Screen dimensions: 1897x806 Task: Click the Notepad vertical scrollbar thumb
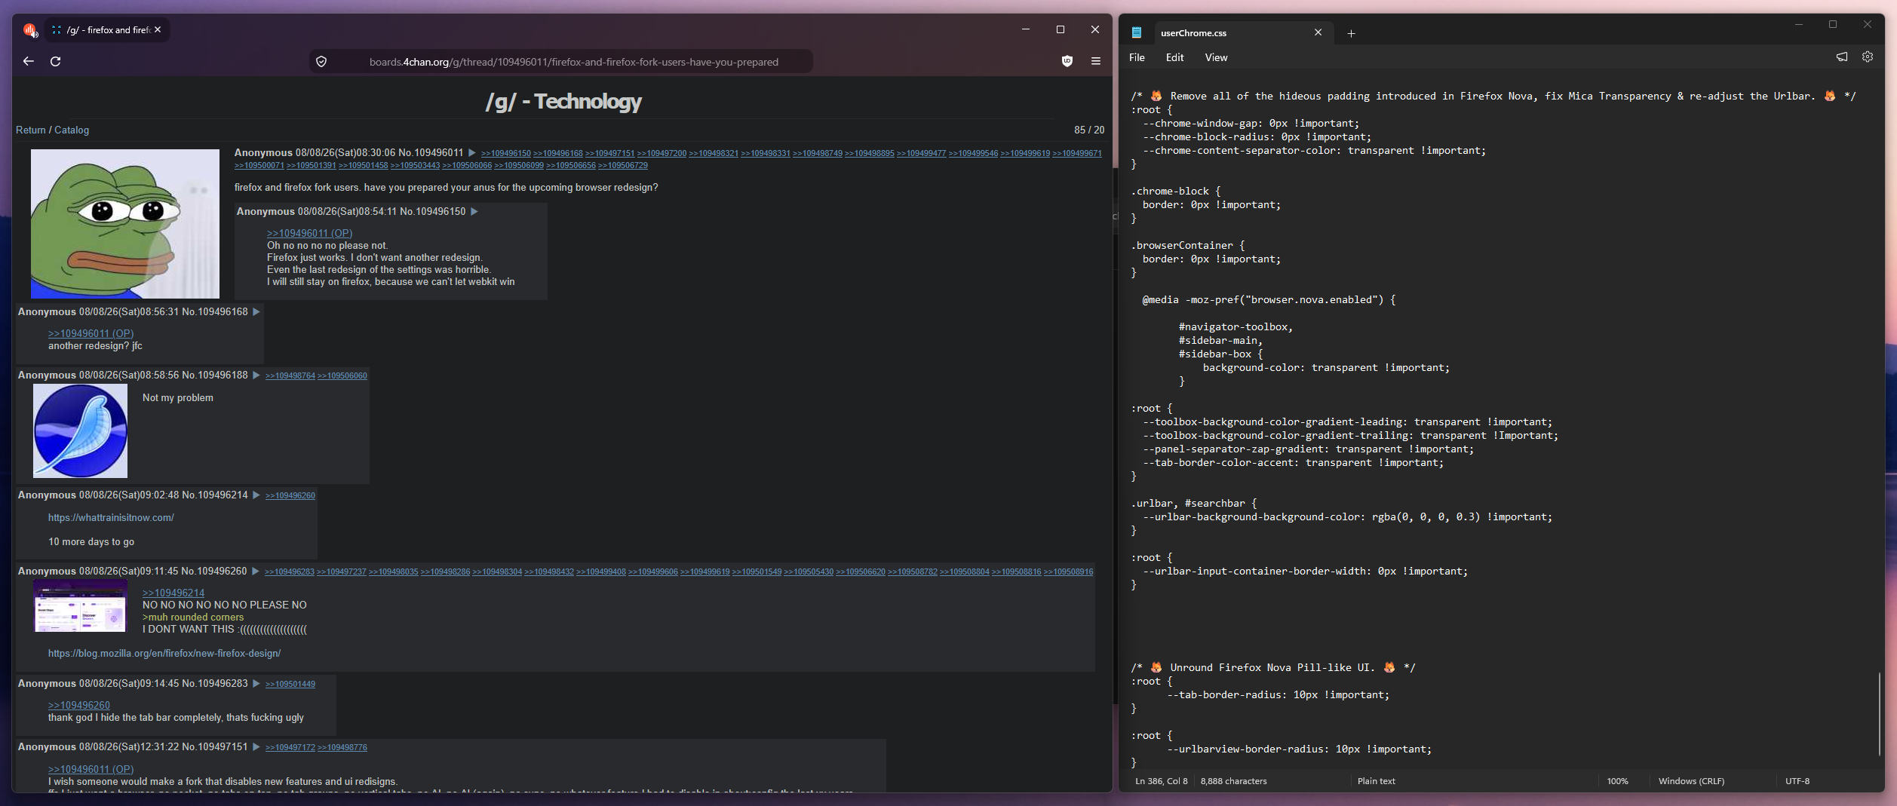click(x=1879, y=713)
